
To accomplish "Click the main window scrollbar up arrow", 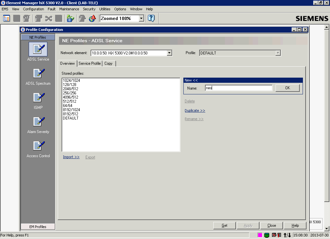I will pyautogui.click(x=326, y=27).
